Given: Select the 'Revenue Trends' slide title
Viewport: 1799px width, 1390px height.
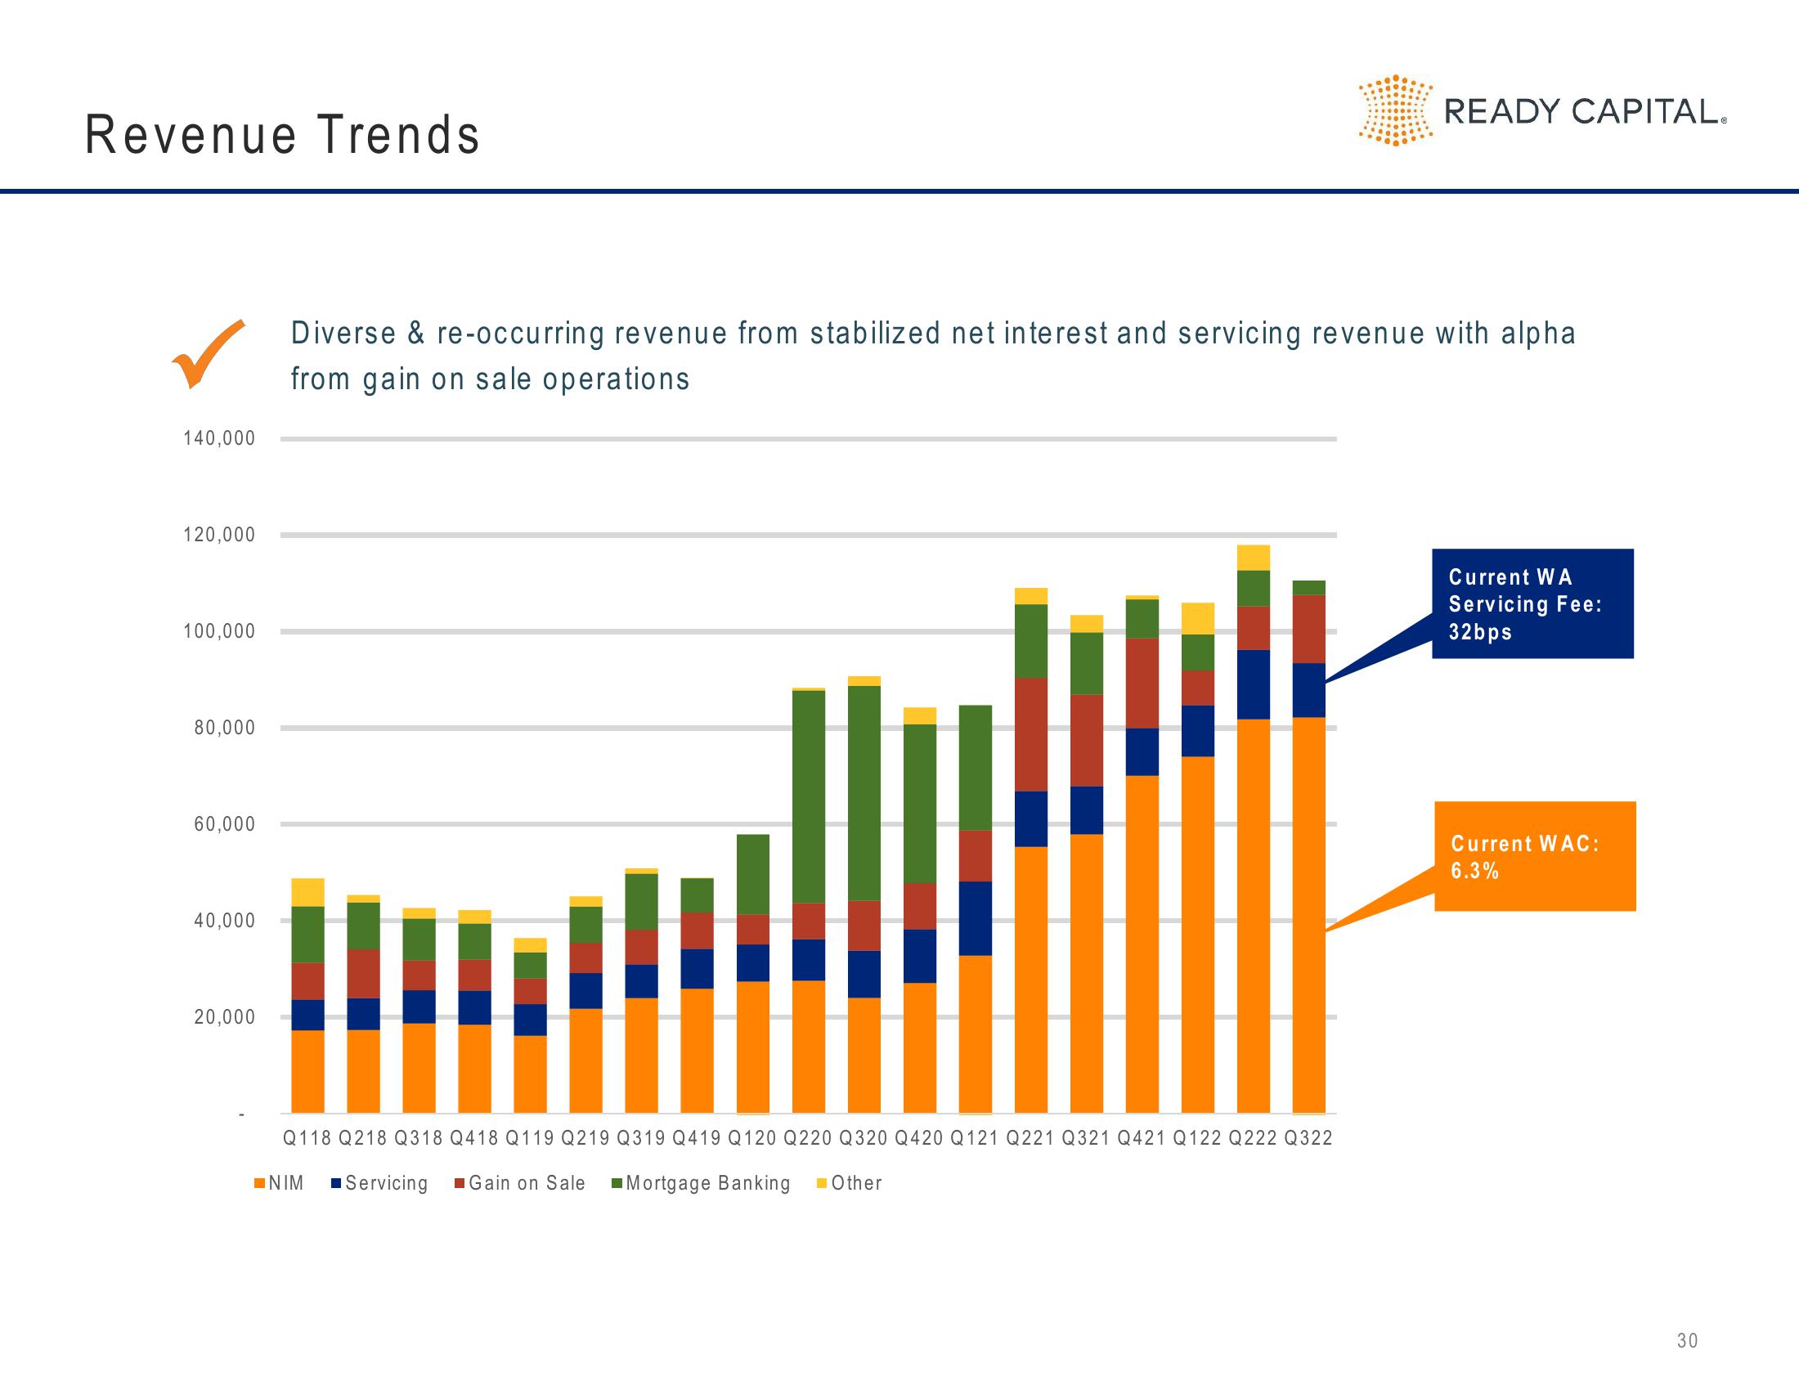Looking at the screenshot, I should 283,135.
